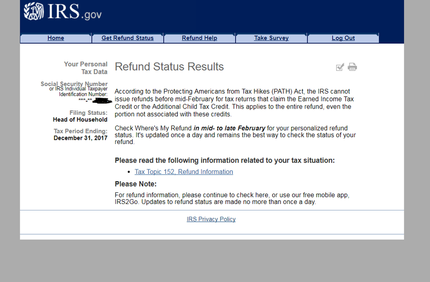Click the IRS eagle emblem logo
This screenshot has height=282, width=430.
coord(34,12)
